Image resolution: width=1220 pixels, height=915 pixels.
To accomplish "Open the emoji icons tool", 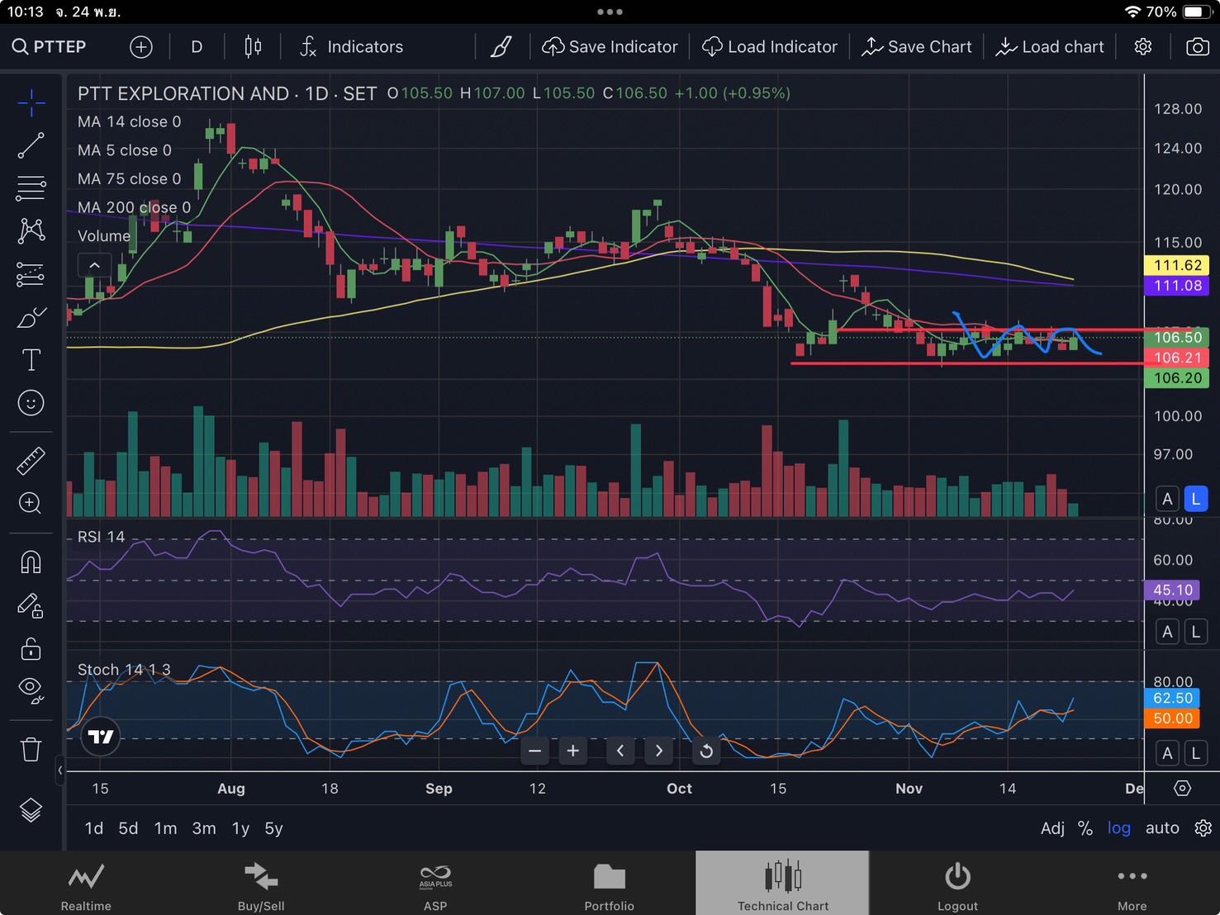I will 31,403.
